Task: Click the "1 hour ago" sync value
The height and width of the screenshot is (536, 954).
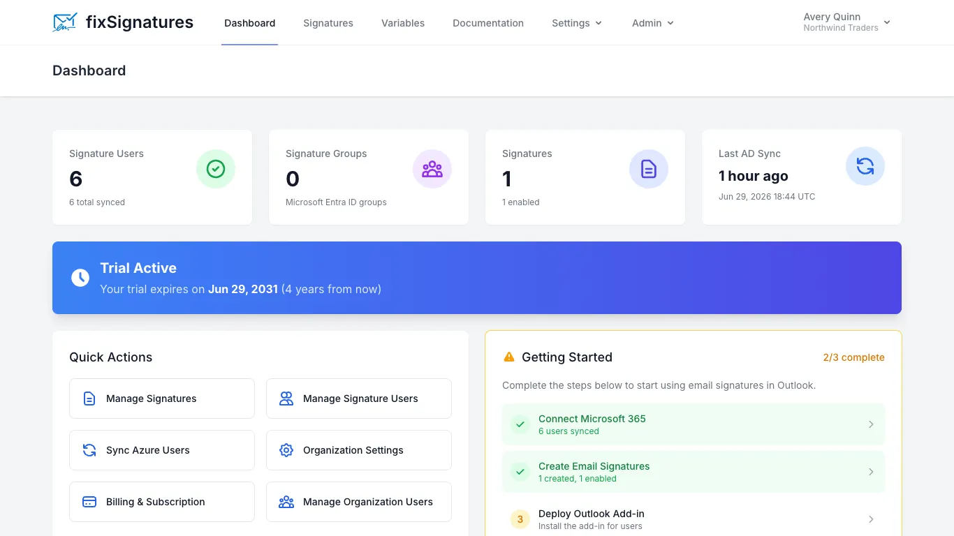Action: tap(754, 176)
